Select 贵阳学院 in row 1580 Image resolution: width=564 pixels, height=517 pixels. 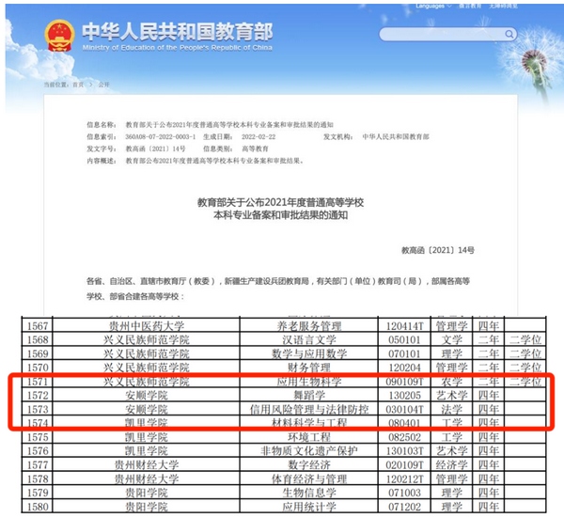pos(147,507)
